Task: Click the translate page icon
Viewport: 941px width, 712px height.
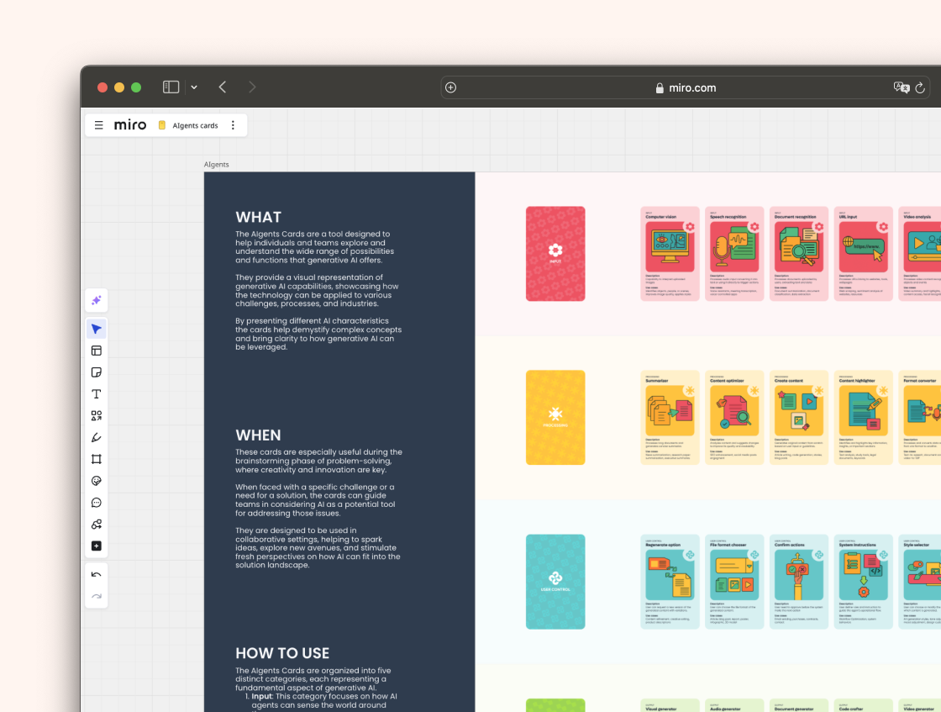Action: click(x=902, y=87)
